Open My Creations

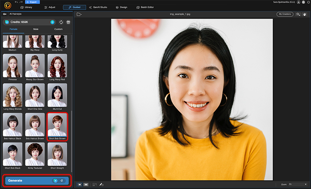(285, 14)
